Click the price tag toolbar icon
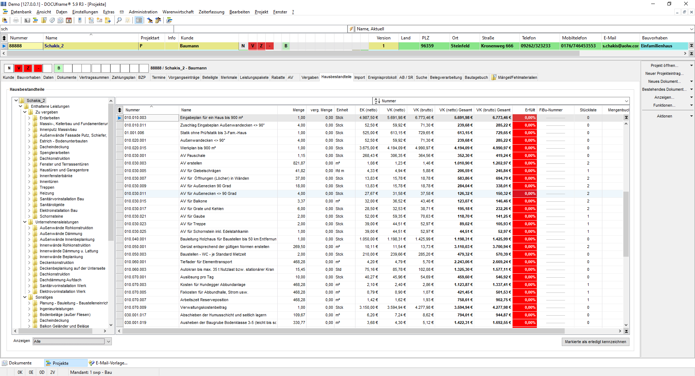 coord(52,20)
